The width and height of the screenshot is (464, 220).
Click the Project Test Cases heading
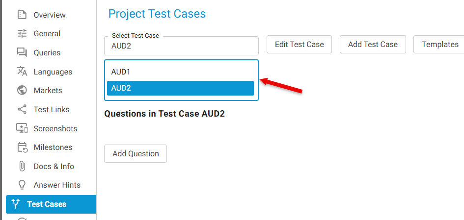pos(157,14)
